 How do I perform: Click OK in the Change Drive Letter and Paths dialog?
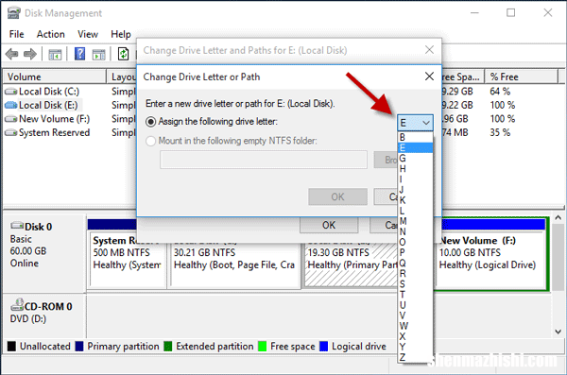pos(329,226)
